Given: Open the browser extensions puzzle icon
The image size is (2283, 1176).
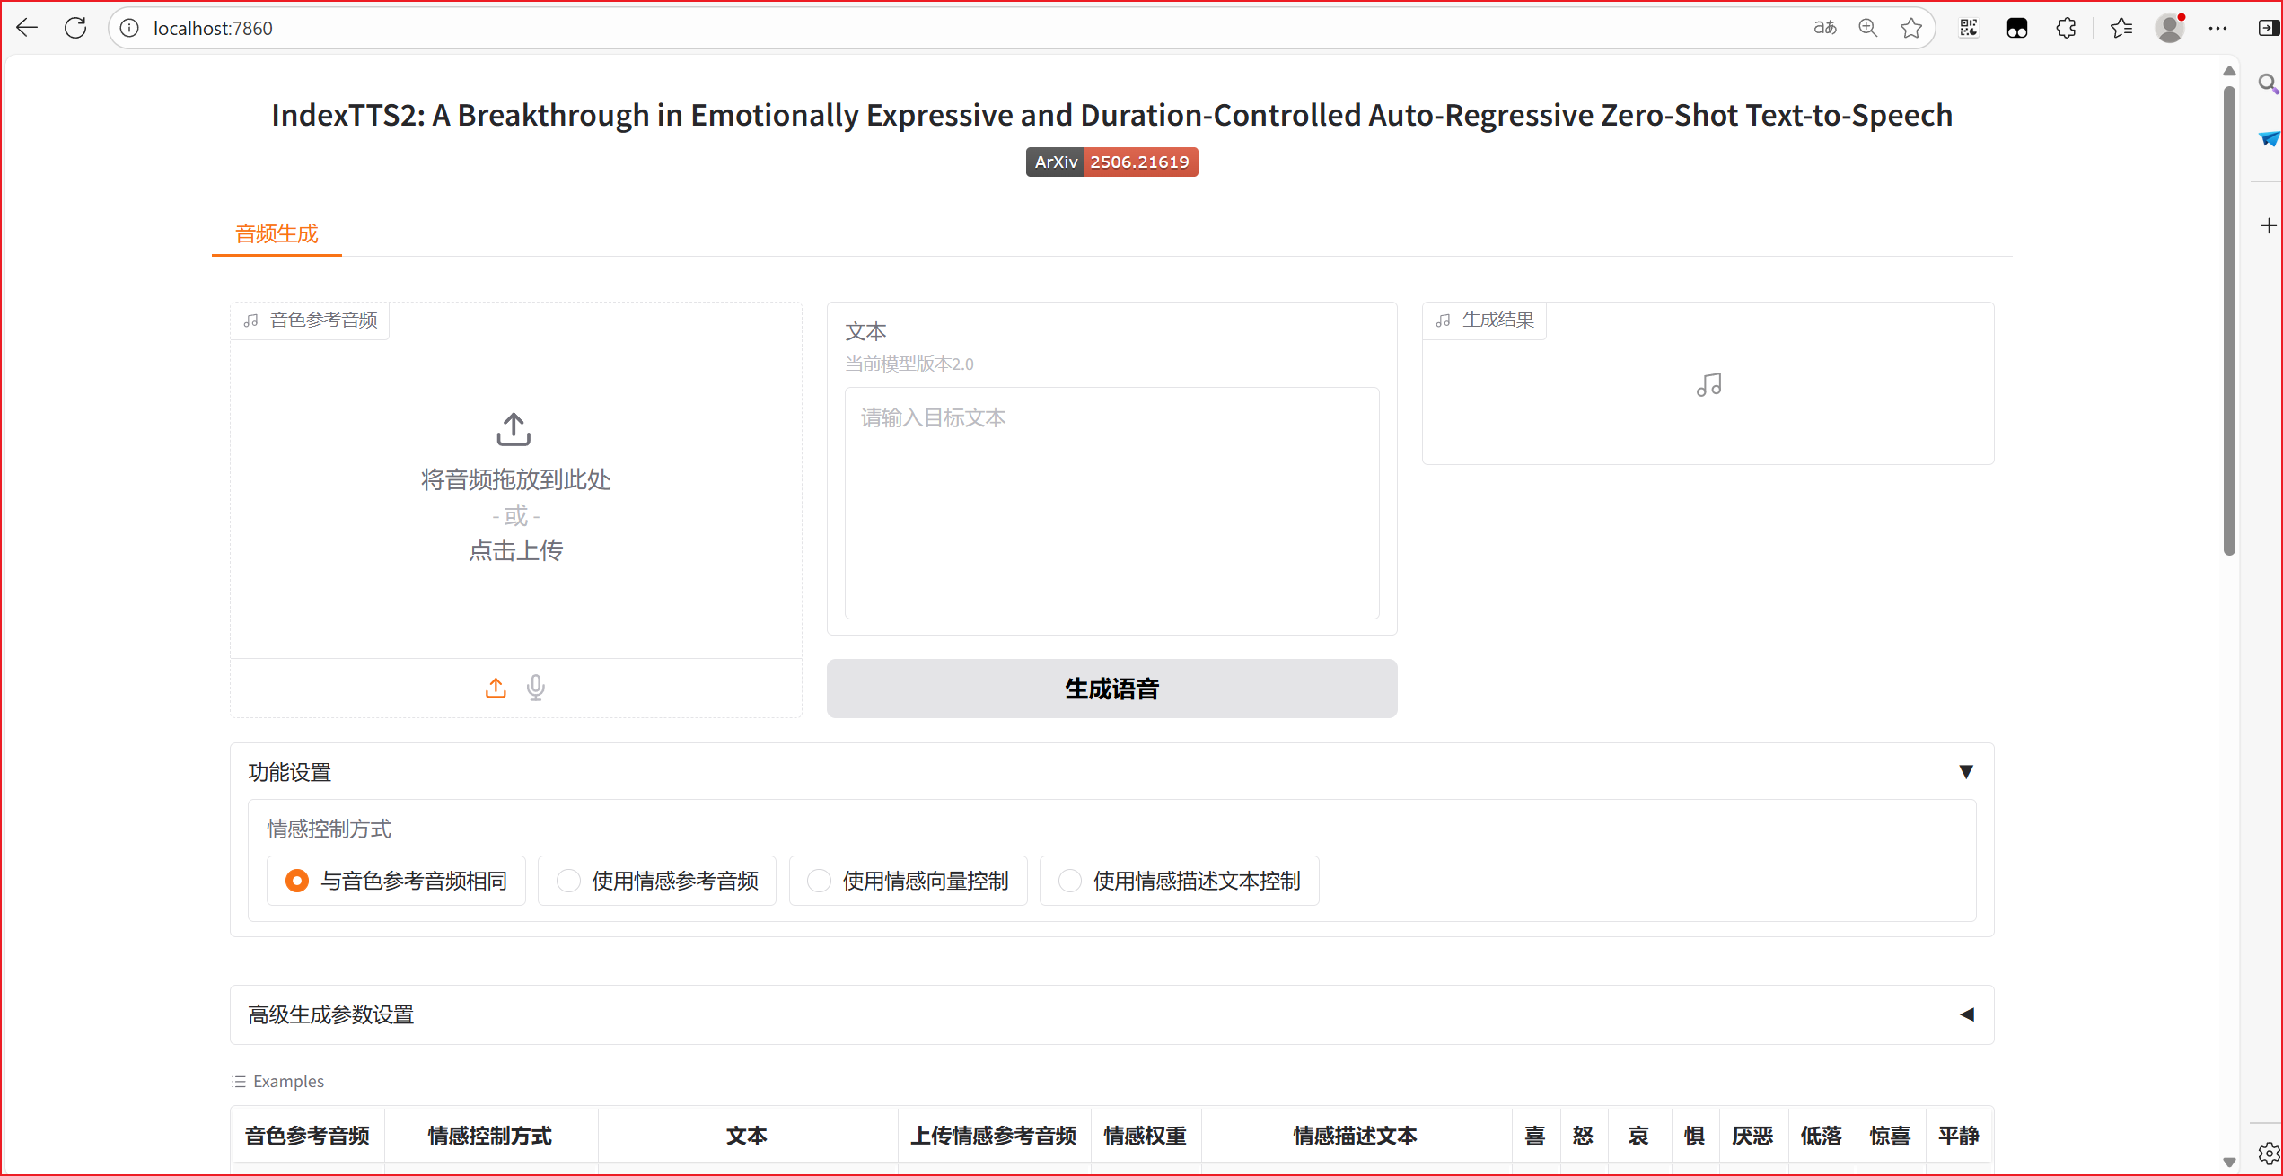Looking at the screenshot, I should pos(2066,28).
